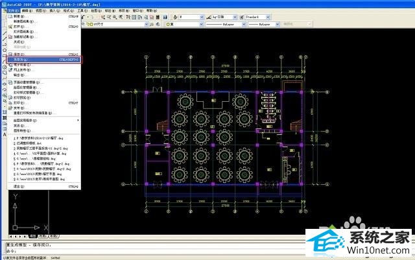Viewport: 415px width, 260px height.
Task: Select the Polygon draw tool
Action: point(5,50)
